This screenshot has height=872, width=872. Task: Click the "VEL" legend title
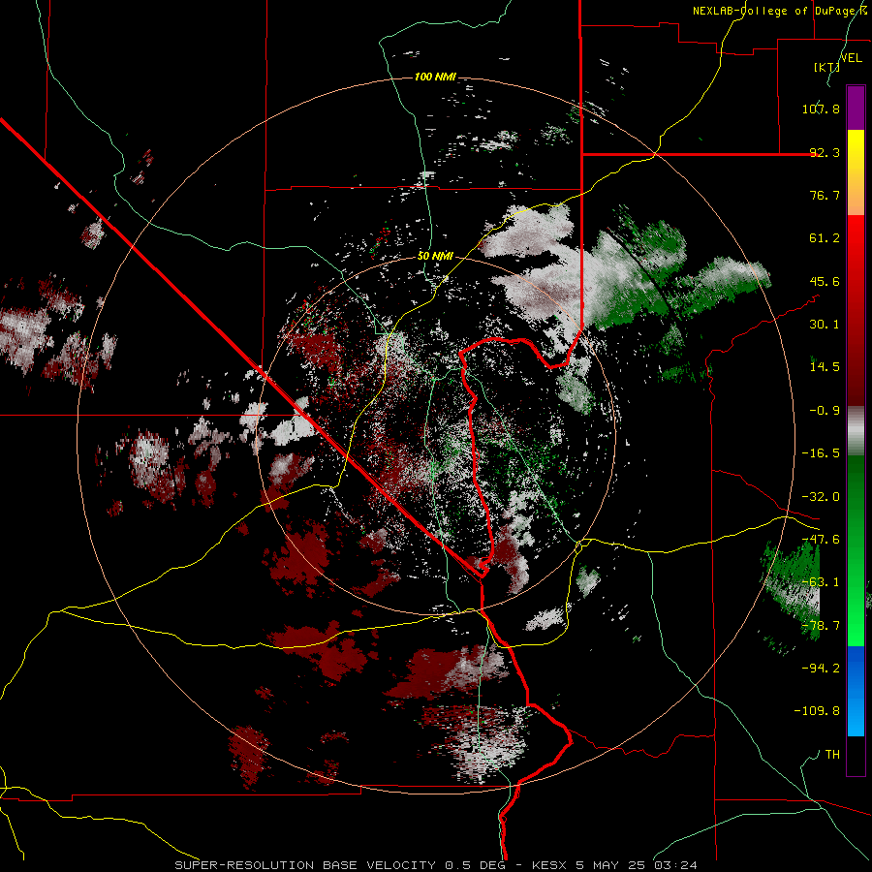(x=851, y=58)
